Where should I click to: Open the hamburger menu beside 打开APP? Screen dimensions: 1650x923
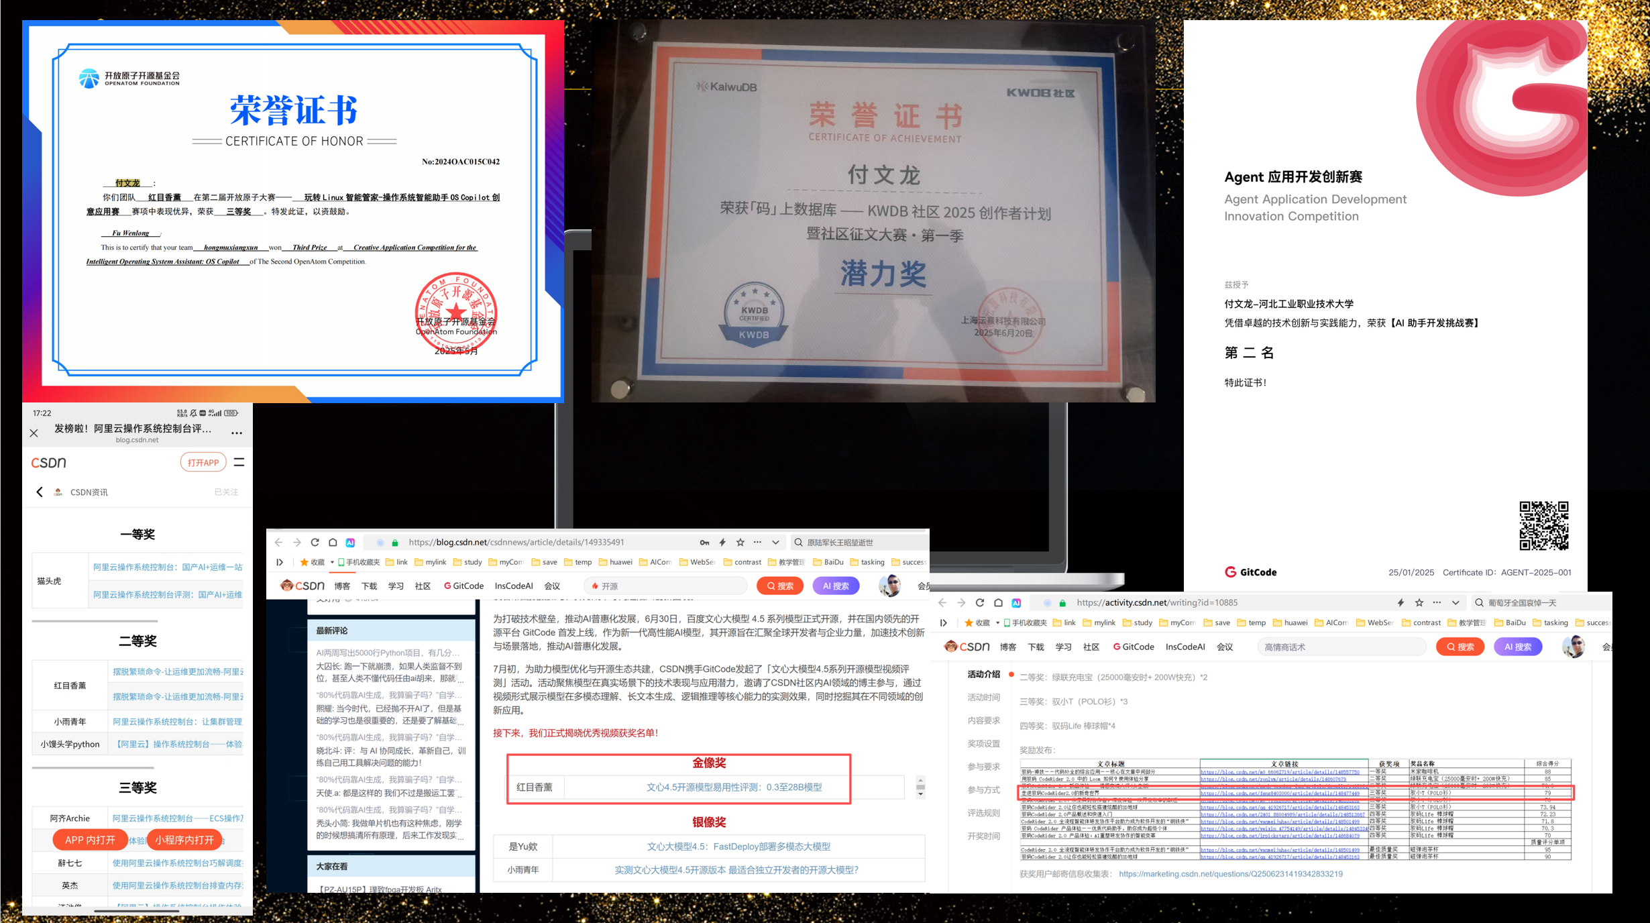tap(239, 462)
